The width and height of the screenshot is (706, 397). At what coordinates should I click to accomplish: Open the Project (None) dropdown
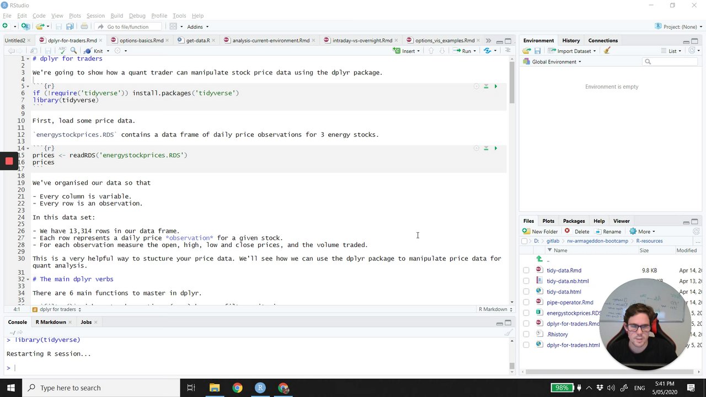coord(678,26)
